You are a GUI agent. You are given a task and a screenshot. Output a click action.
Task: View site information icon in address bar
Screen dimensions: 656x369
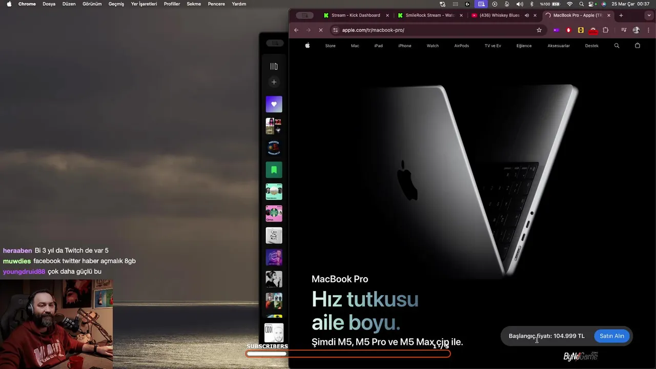pyautogui.click(x=336, y=30)
